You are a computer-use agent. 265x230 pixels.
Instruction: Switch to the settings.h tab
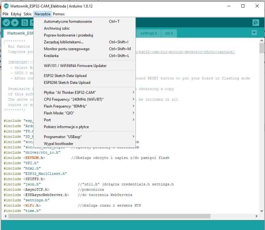tap(149, 33)
